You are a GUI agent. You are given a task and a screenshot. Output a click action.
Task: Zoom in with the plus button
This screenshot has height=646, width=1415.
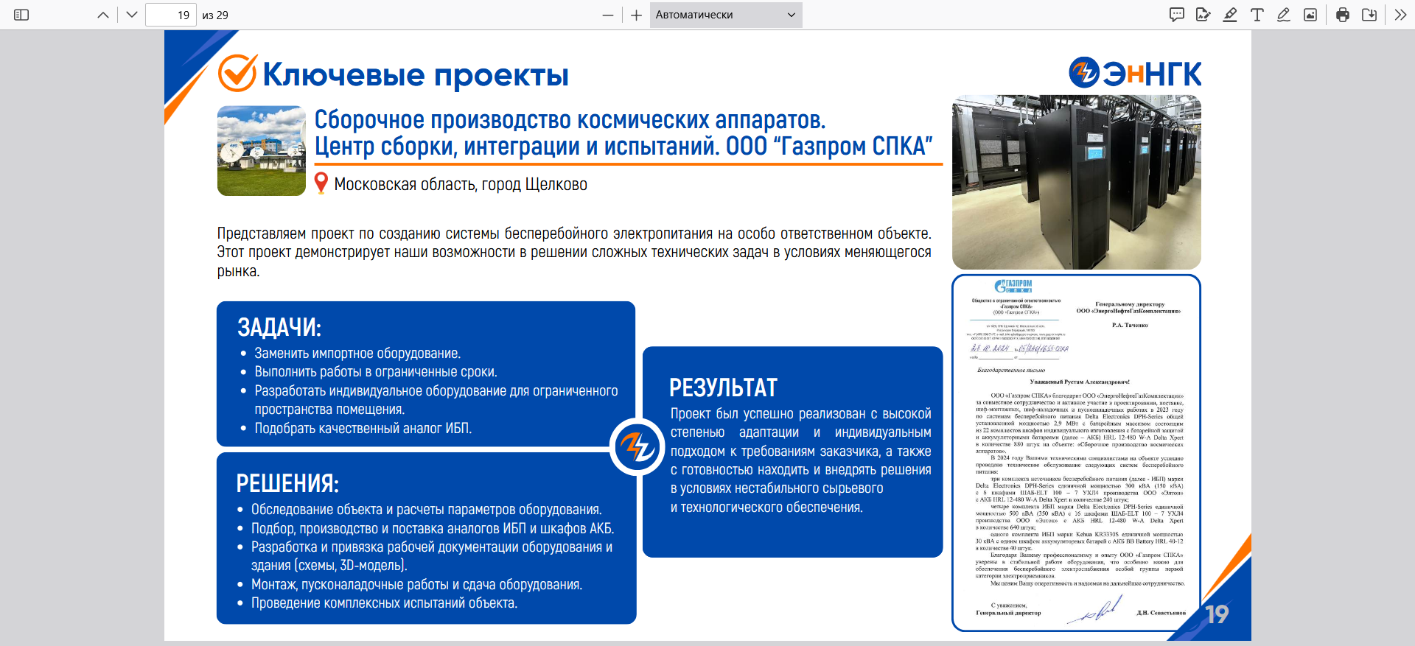click(x=637, y=15)
